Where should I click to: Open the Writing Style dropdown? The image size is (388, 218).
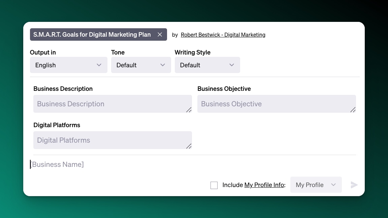tap(207, 65)
